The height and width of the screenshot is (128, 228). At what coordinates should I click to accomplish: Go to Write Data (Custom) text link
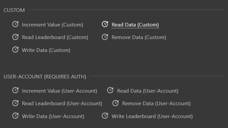tap(46, 50)
